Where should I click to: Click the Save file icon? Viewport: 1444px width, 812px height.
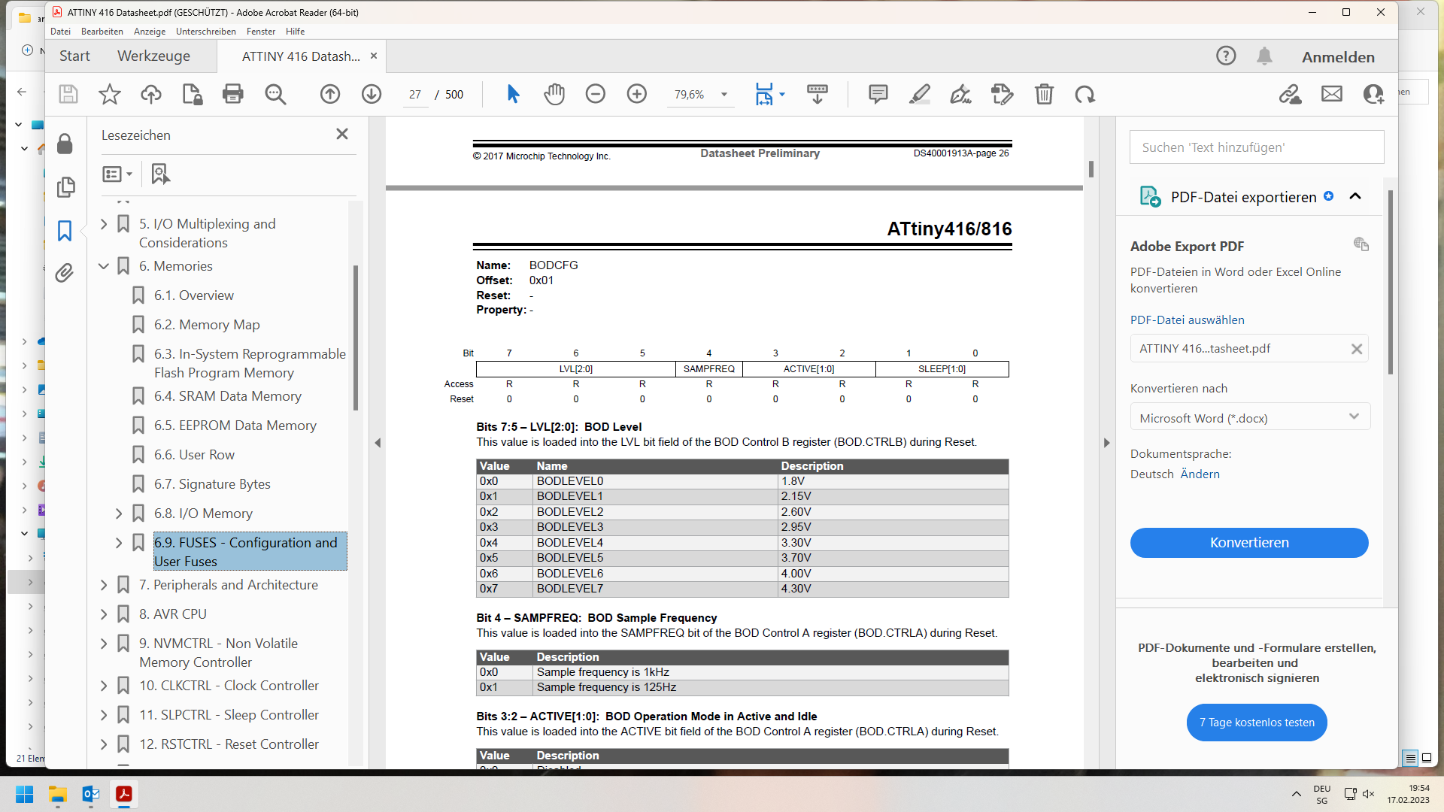pyautogui.click(x=68, y=94)
